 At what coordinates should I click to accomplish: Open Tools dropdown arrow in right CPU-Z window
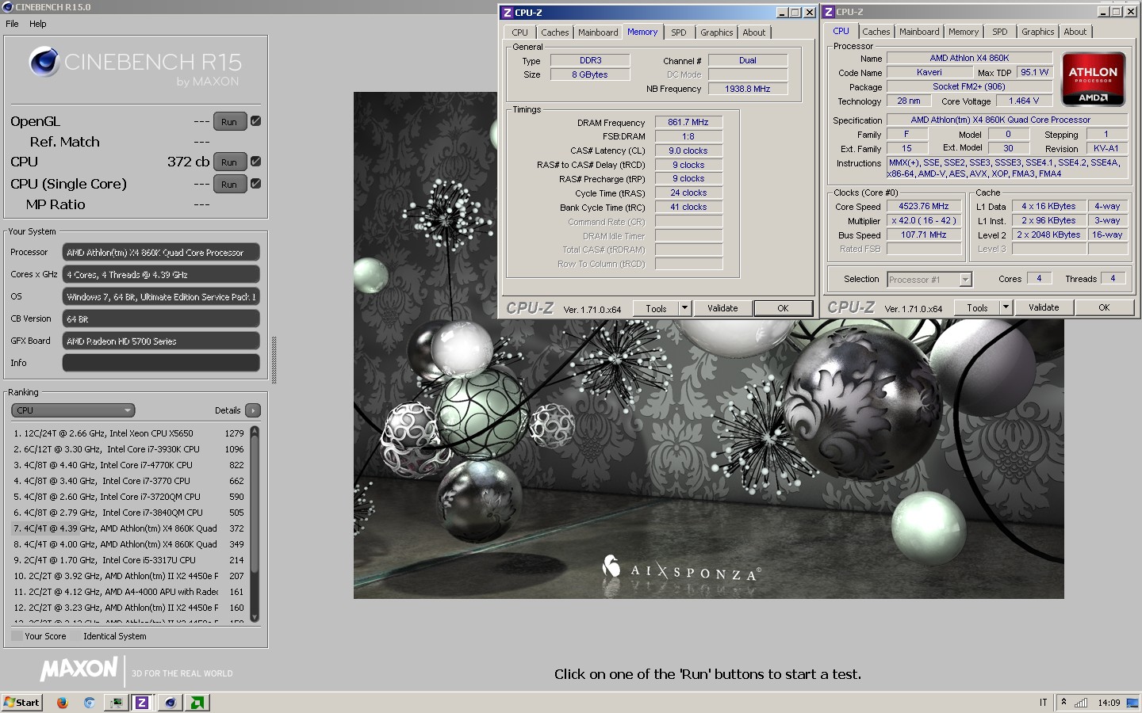point(1006,307)
